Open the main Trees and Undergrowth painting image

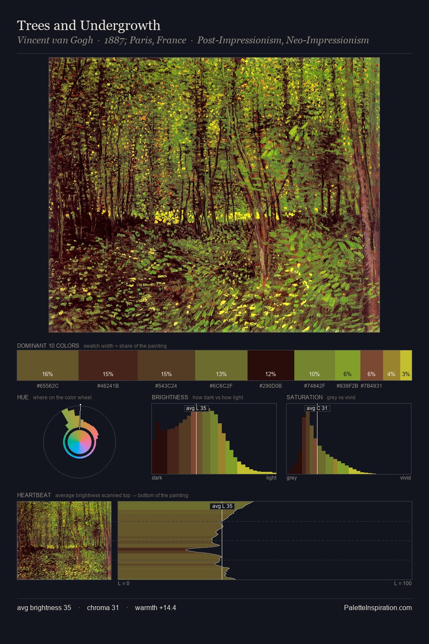click(214, 195)
